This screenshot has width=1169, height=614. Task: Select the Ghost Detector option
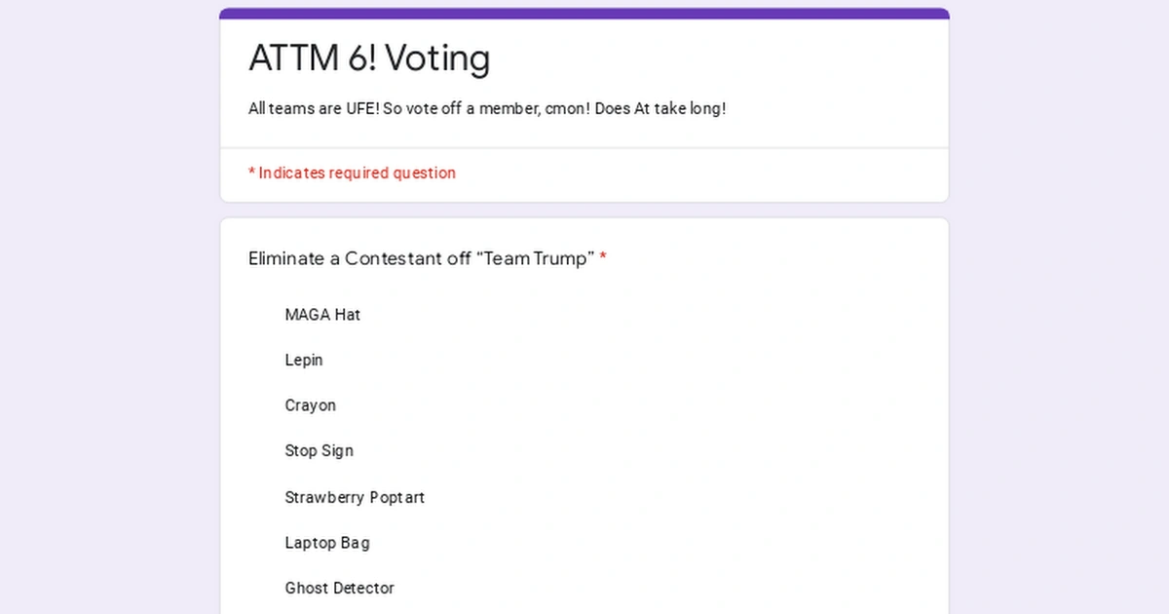point(339,588)
